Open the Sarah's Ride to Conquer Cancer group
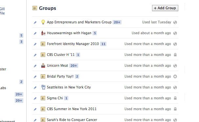This screenshot has width=199, height=122. (72, 120)
